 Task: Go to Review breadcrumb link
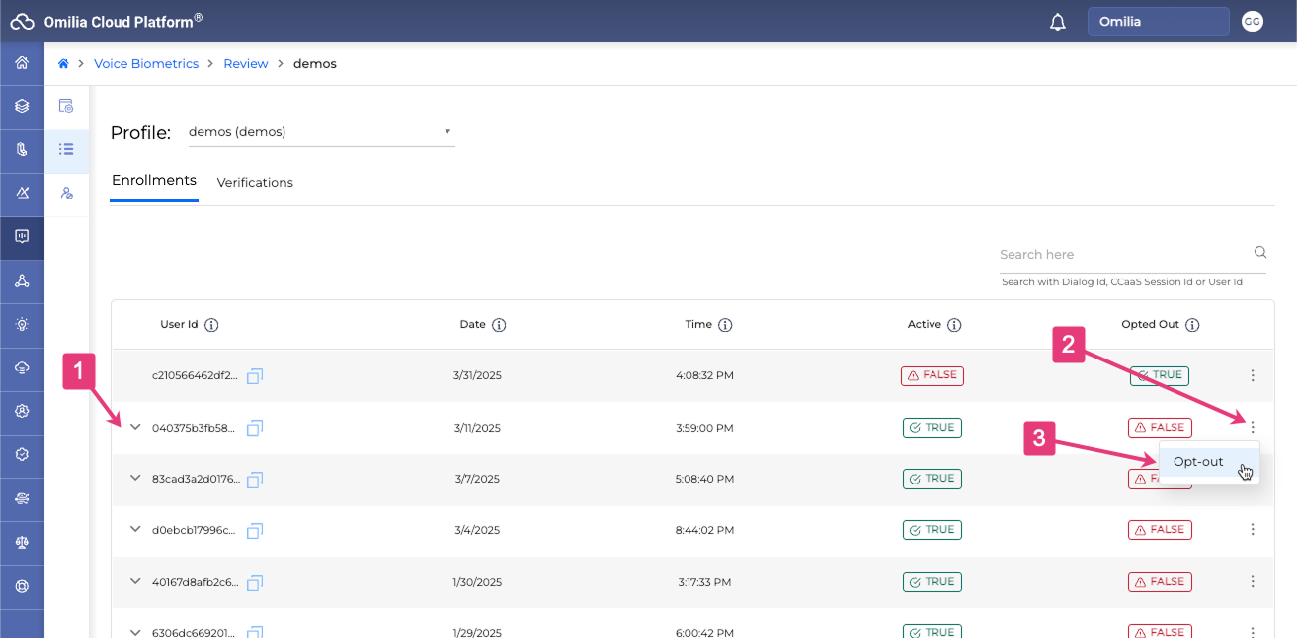[x=246, y=64]
